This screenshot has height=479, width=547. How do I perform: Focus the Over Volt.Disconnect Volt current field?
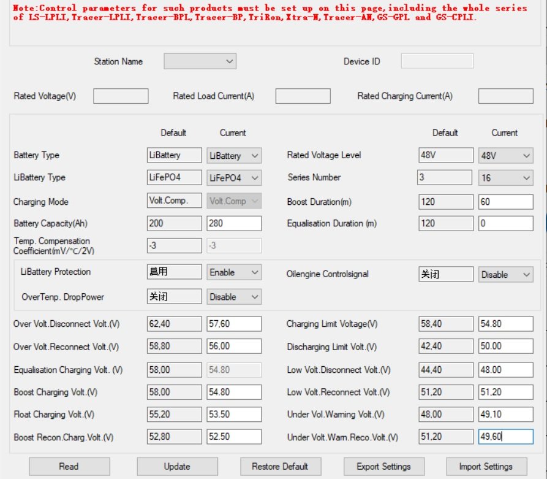coord(234,324)
